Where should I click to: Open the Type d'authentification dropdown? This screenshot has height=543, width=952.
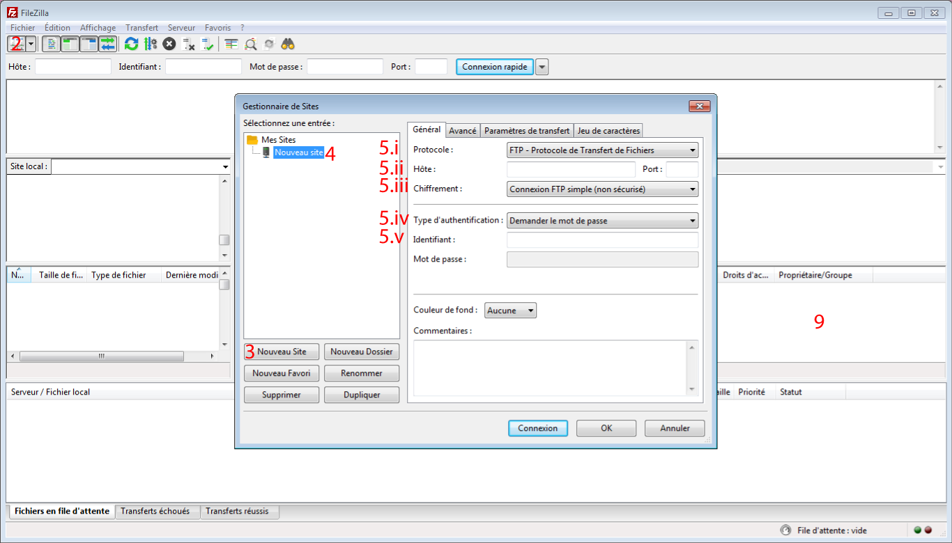(x=602, y=221)
